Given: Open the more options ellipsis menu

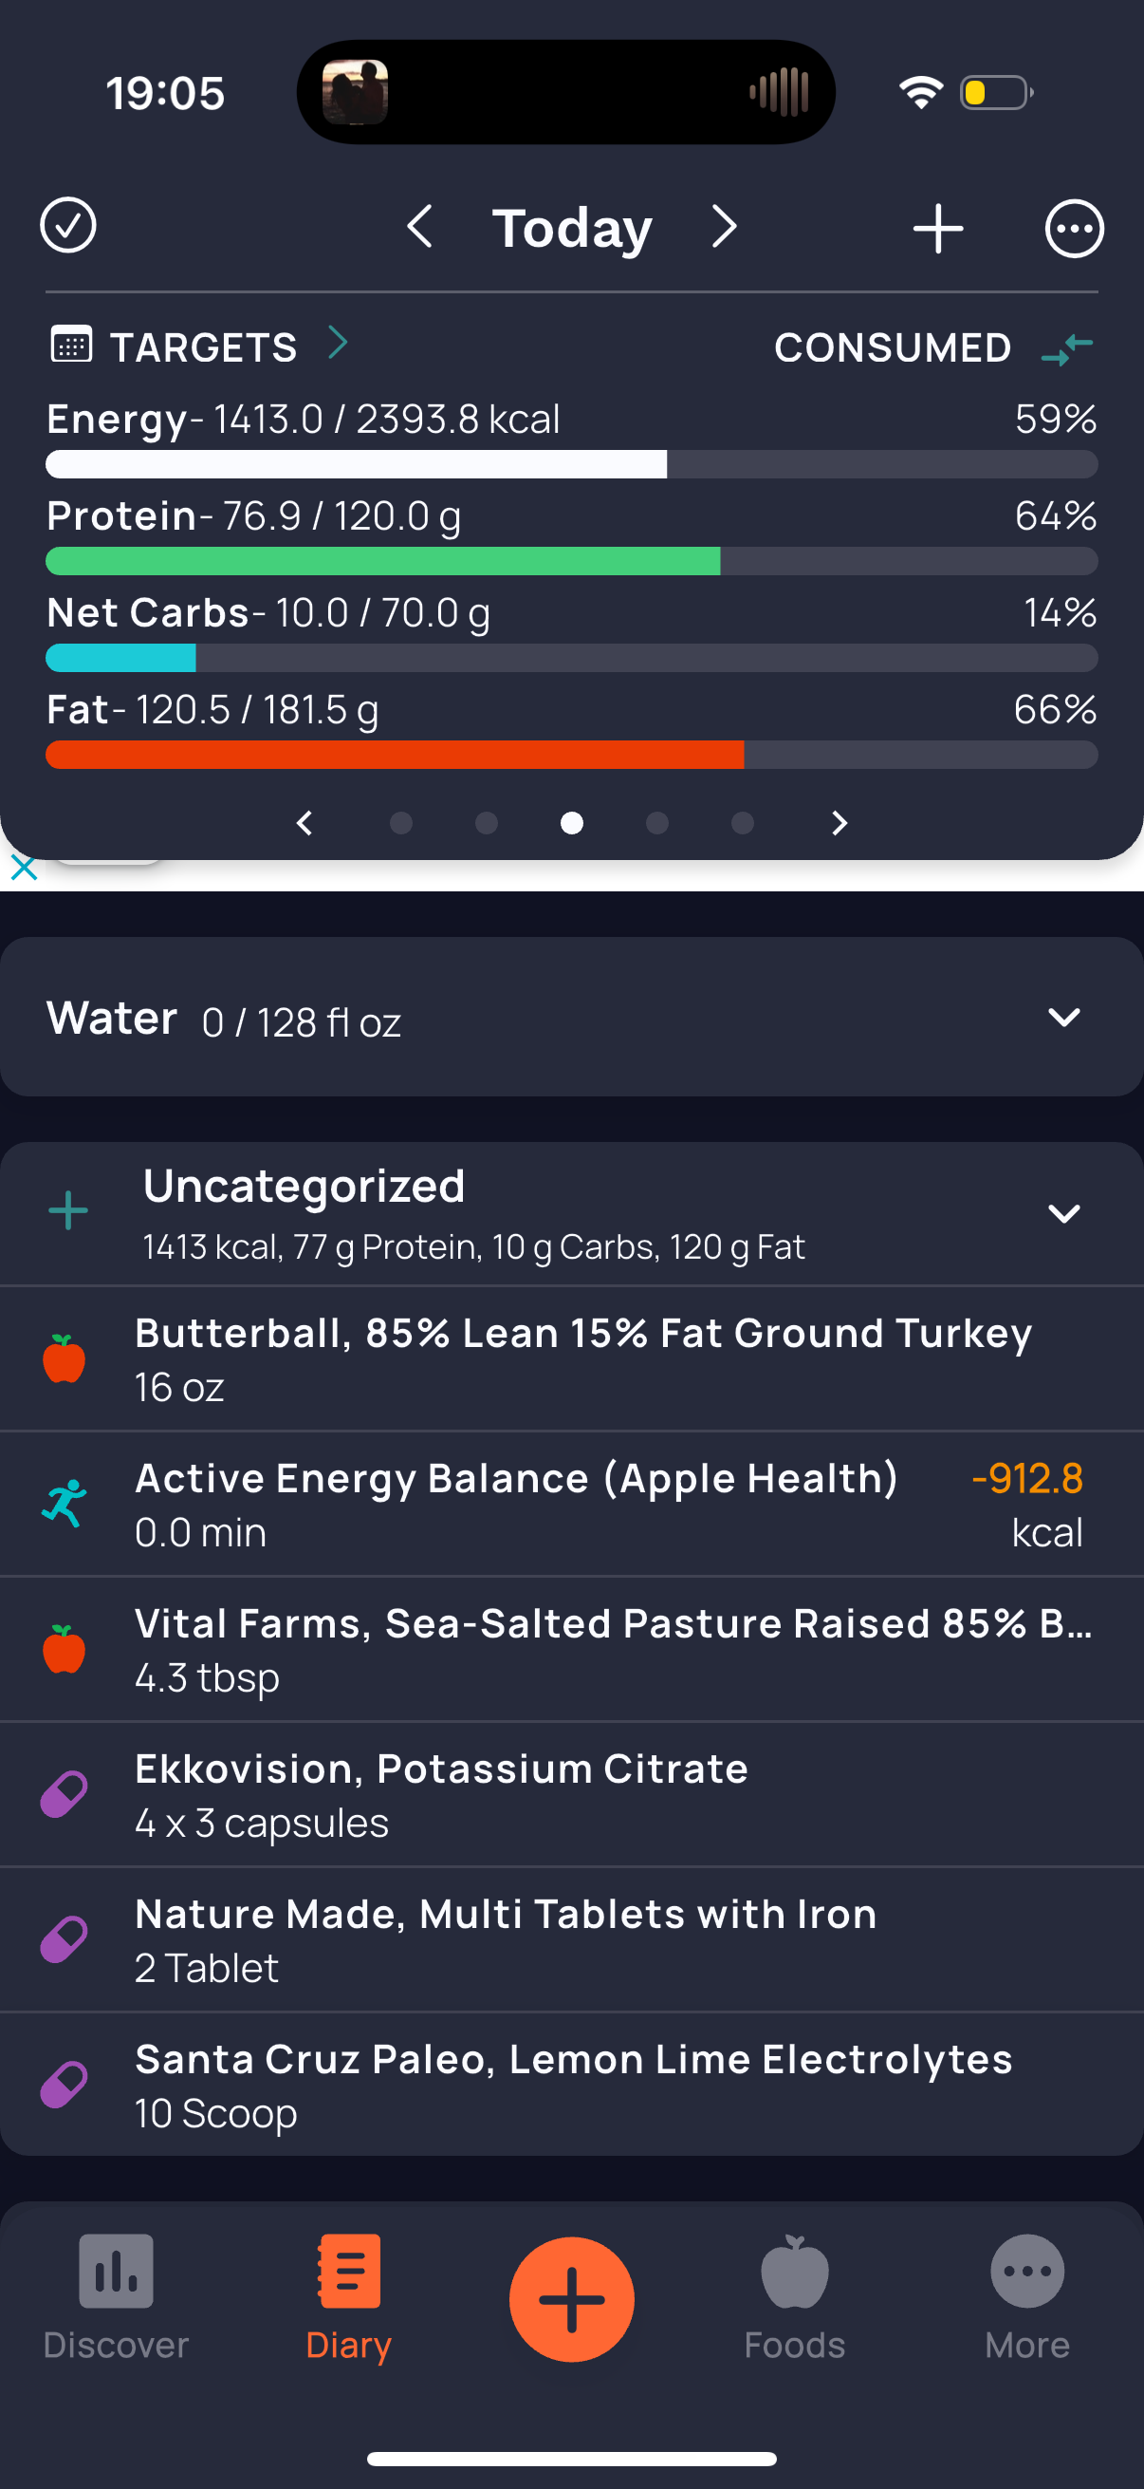Looking at the screenshot, I should [1074, 229].
